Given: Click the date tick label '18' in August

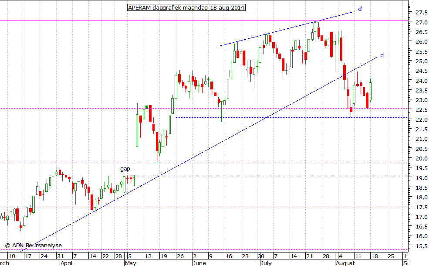Looking at the screenshot, I should click(375, 256).
